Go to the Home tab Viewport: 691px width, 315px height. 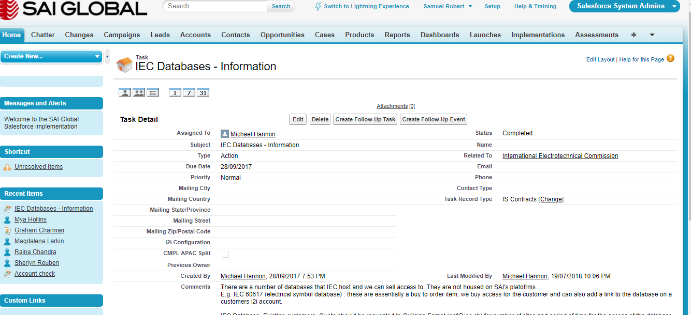(x=11, y=35)
